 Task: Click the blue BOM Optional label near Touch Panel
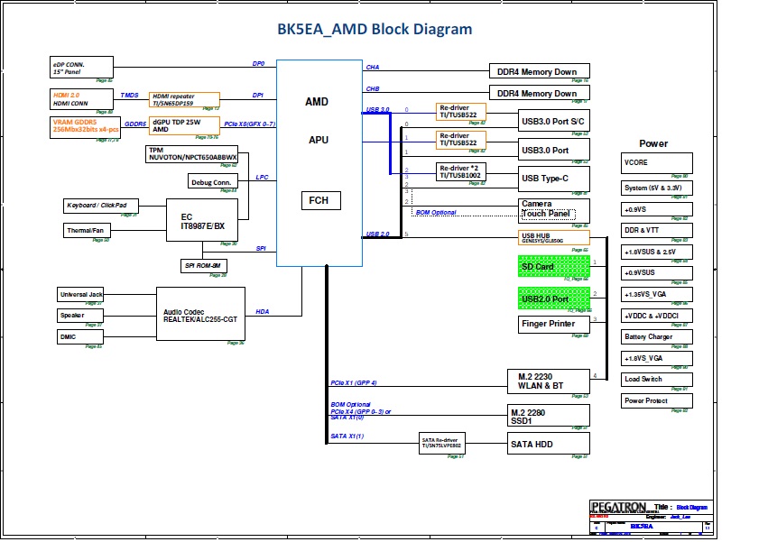tap(436, 213)
